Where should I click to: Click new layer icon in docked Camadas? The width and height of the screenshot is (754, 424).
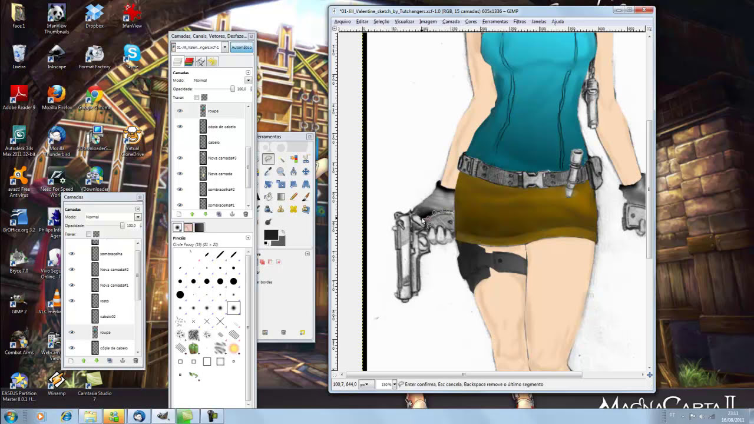pos(179,214)
